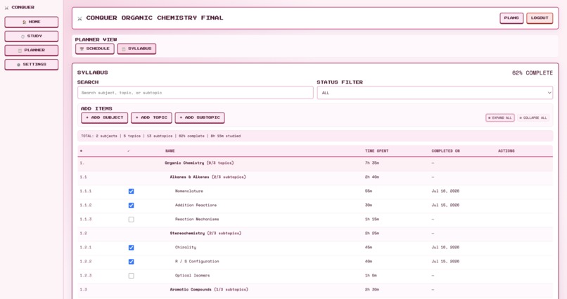Screen dimensions: 567x299
Task: Click the Time Spent column header
Action: (x=376, y=151)
